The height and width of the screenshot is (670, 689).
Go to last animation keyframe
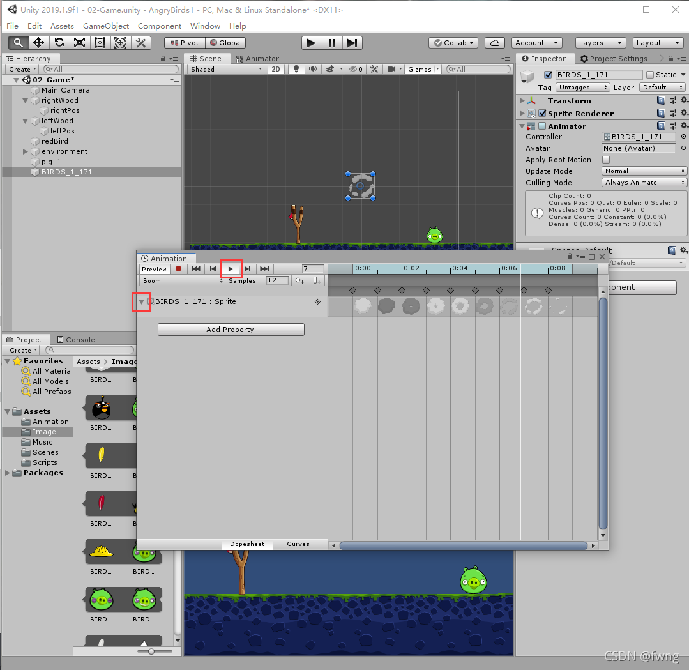264,269
